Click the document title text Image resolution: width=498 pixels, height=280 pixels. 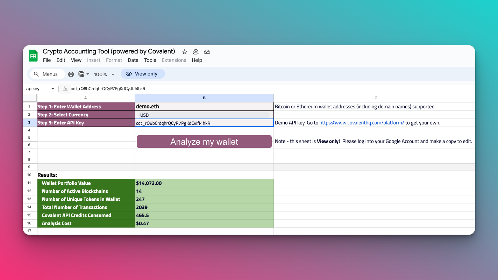[x=109, y=51]
